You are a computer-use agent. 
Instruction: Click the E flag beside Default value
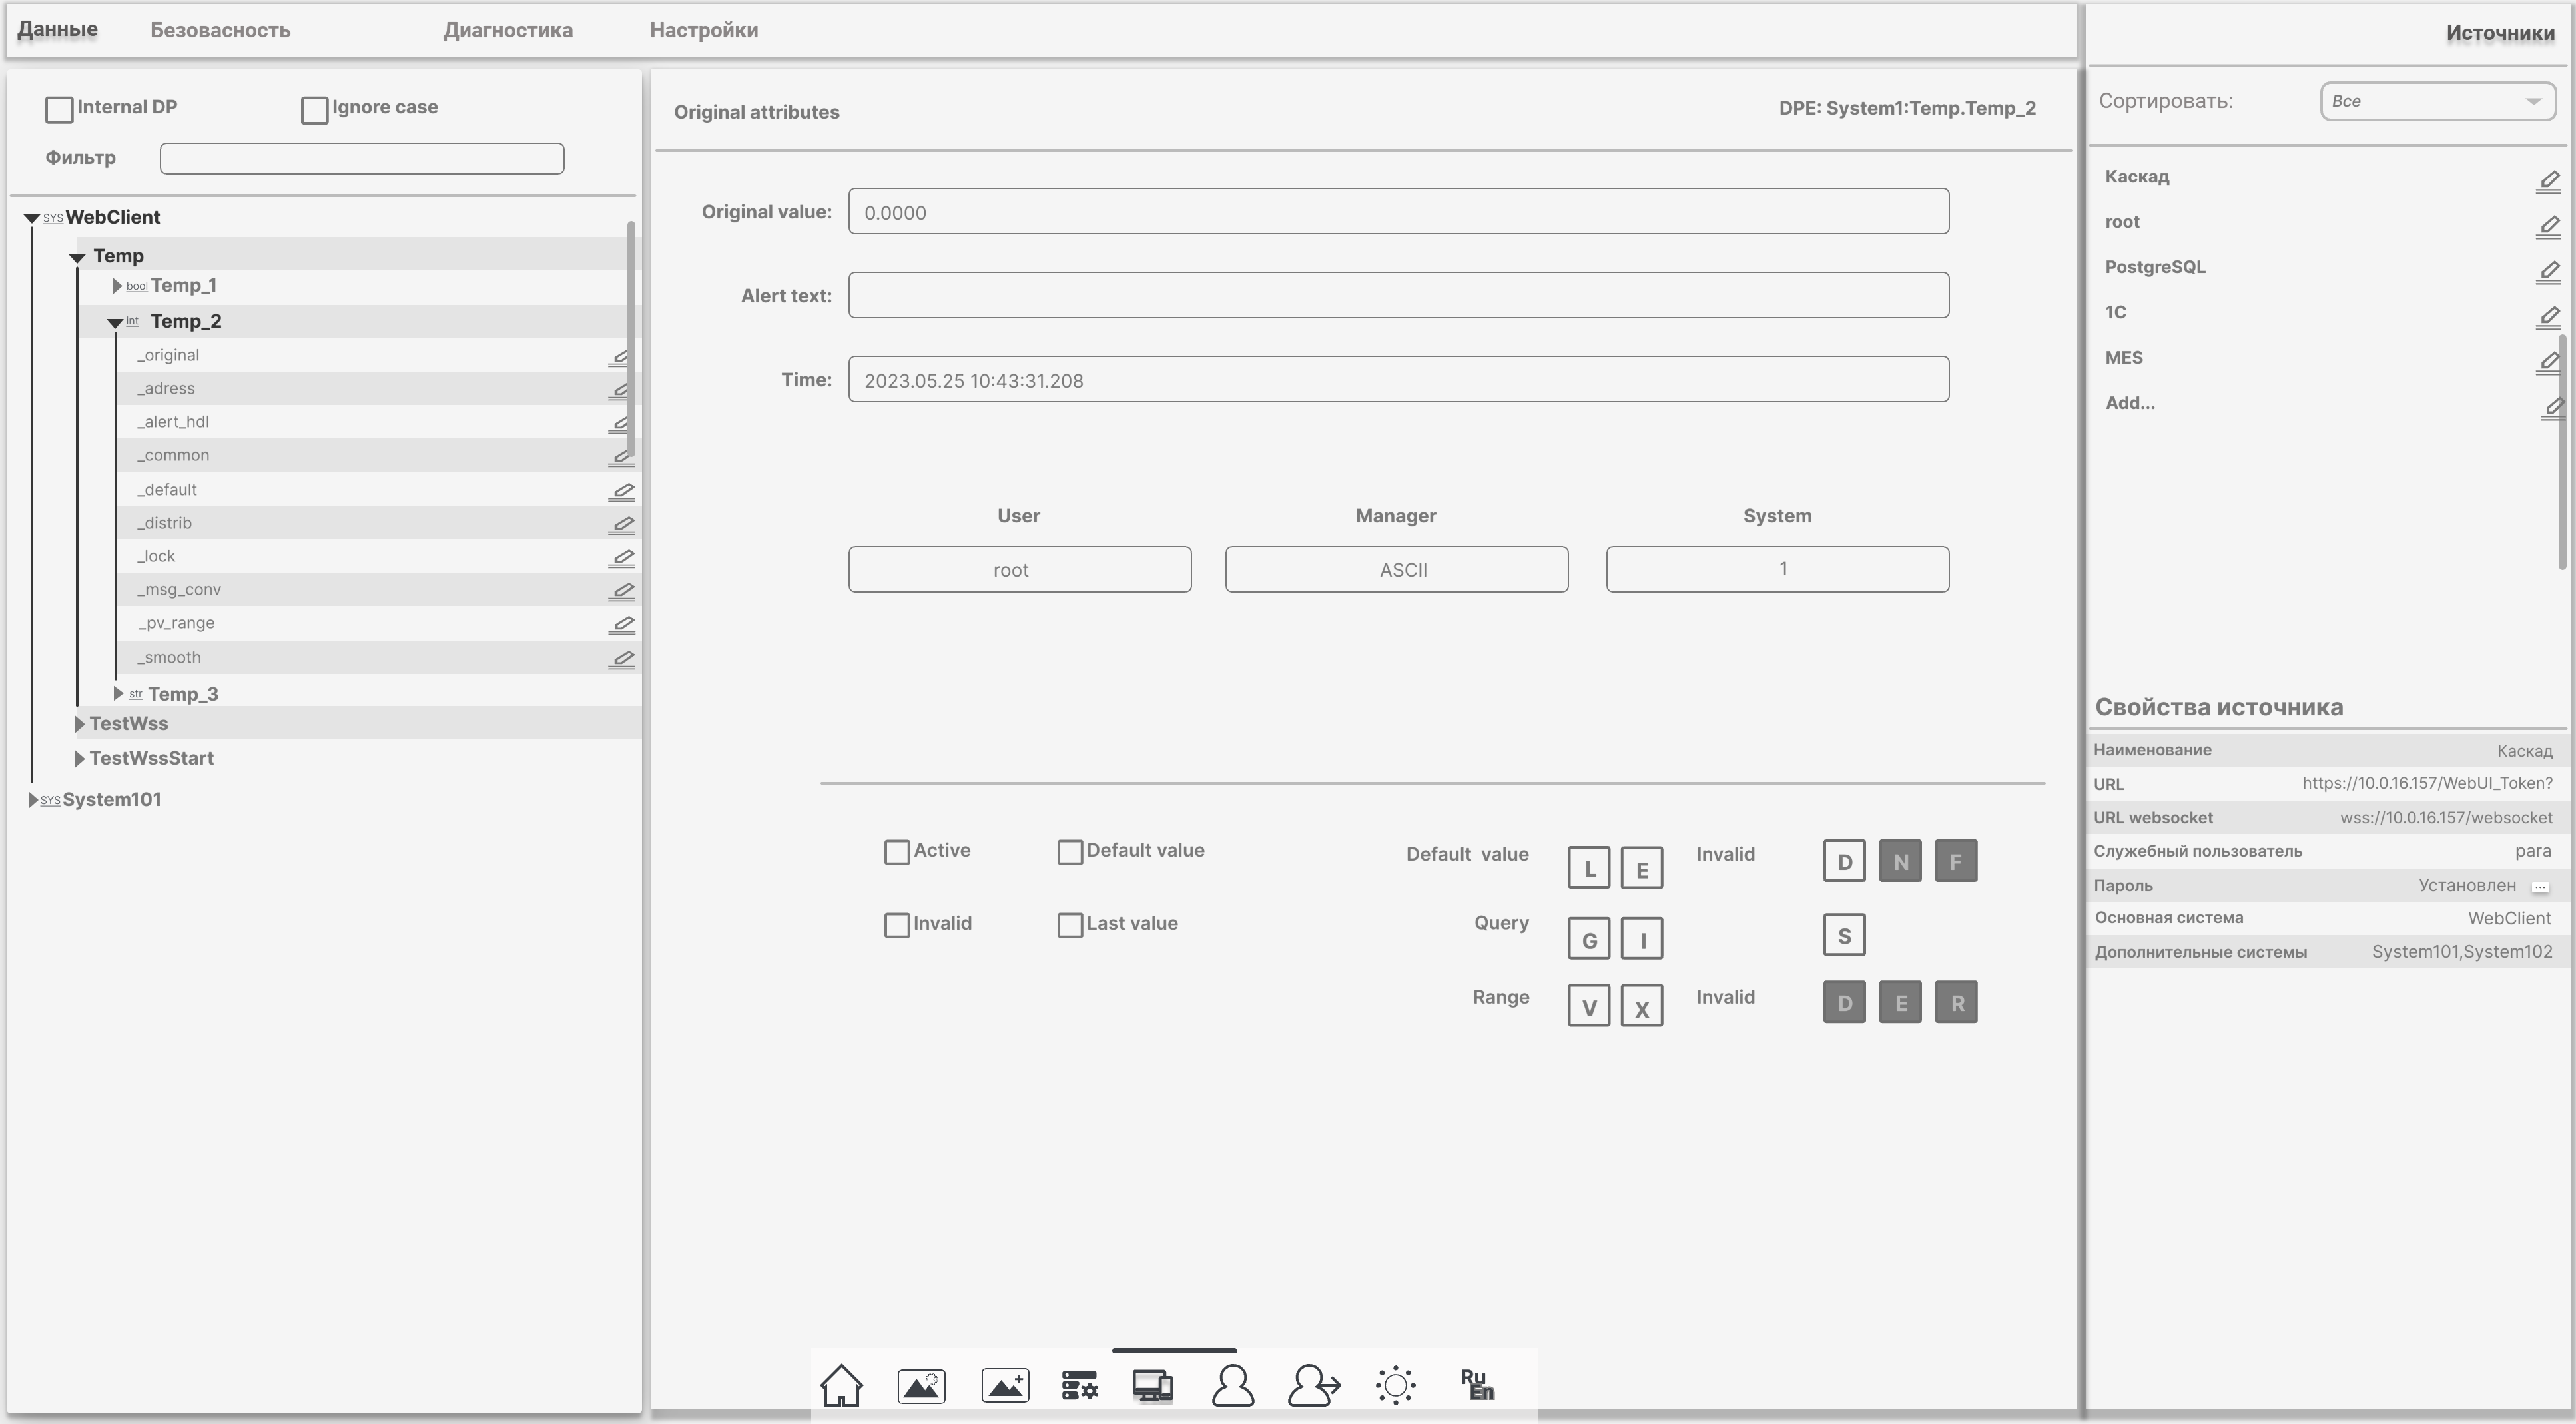(x=1642, y=868)
